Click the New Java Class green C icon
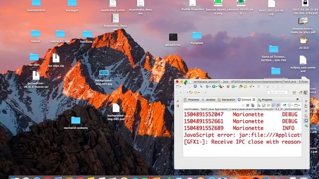Screen dimensions: 319x179 pyautogui.click(x=233, y=87)
